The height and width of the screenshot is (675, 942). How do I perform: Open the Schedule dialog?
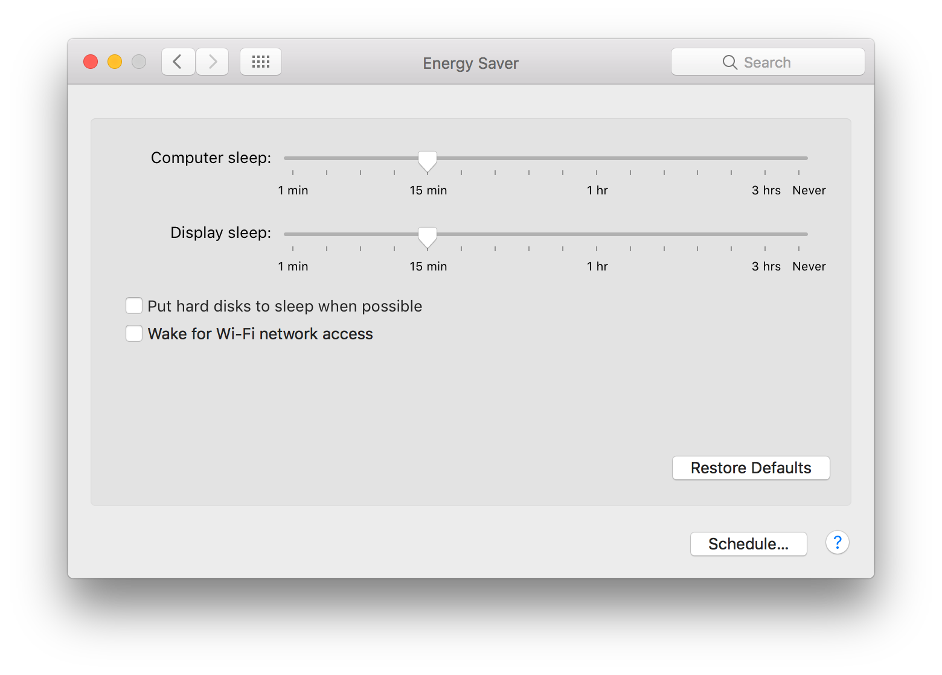point(748,543)
